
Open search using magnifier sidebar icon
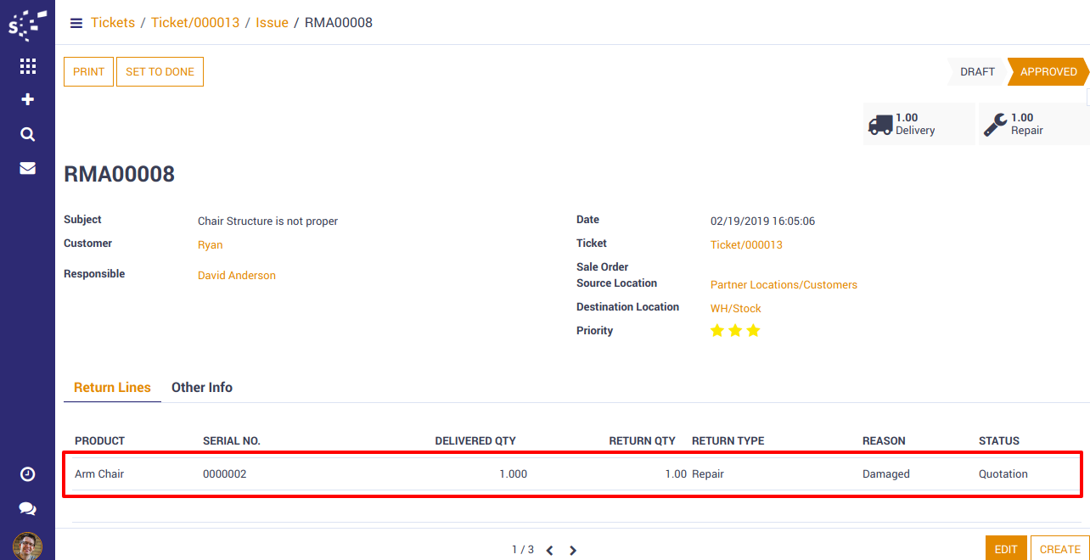pyautogui.click(x=27, y=134)
